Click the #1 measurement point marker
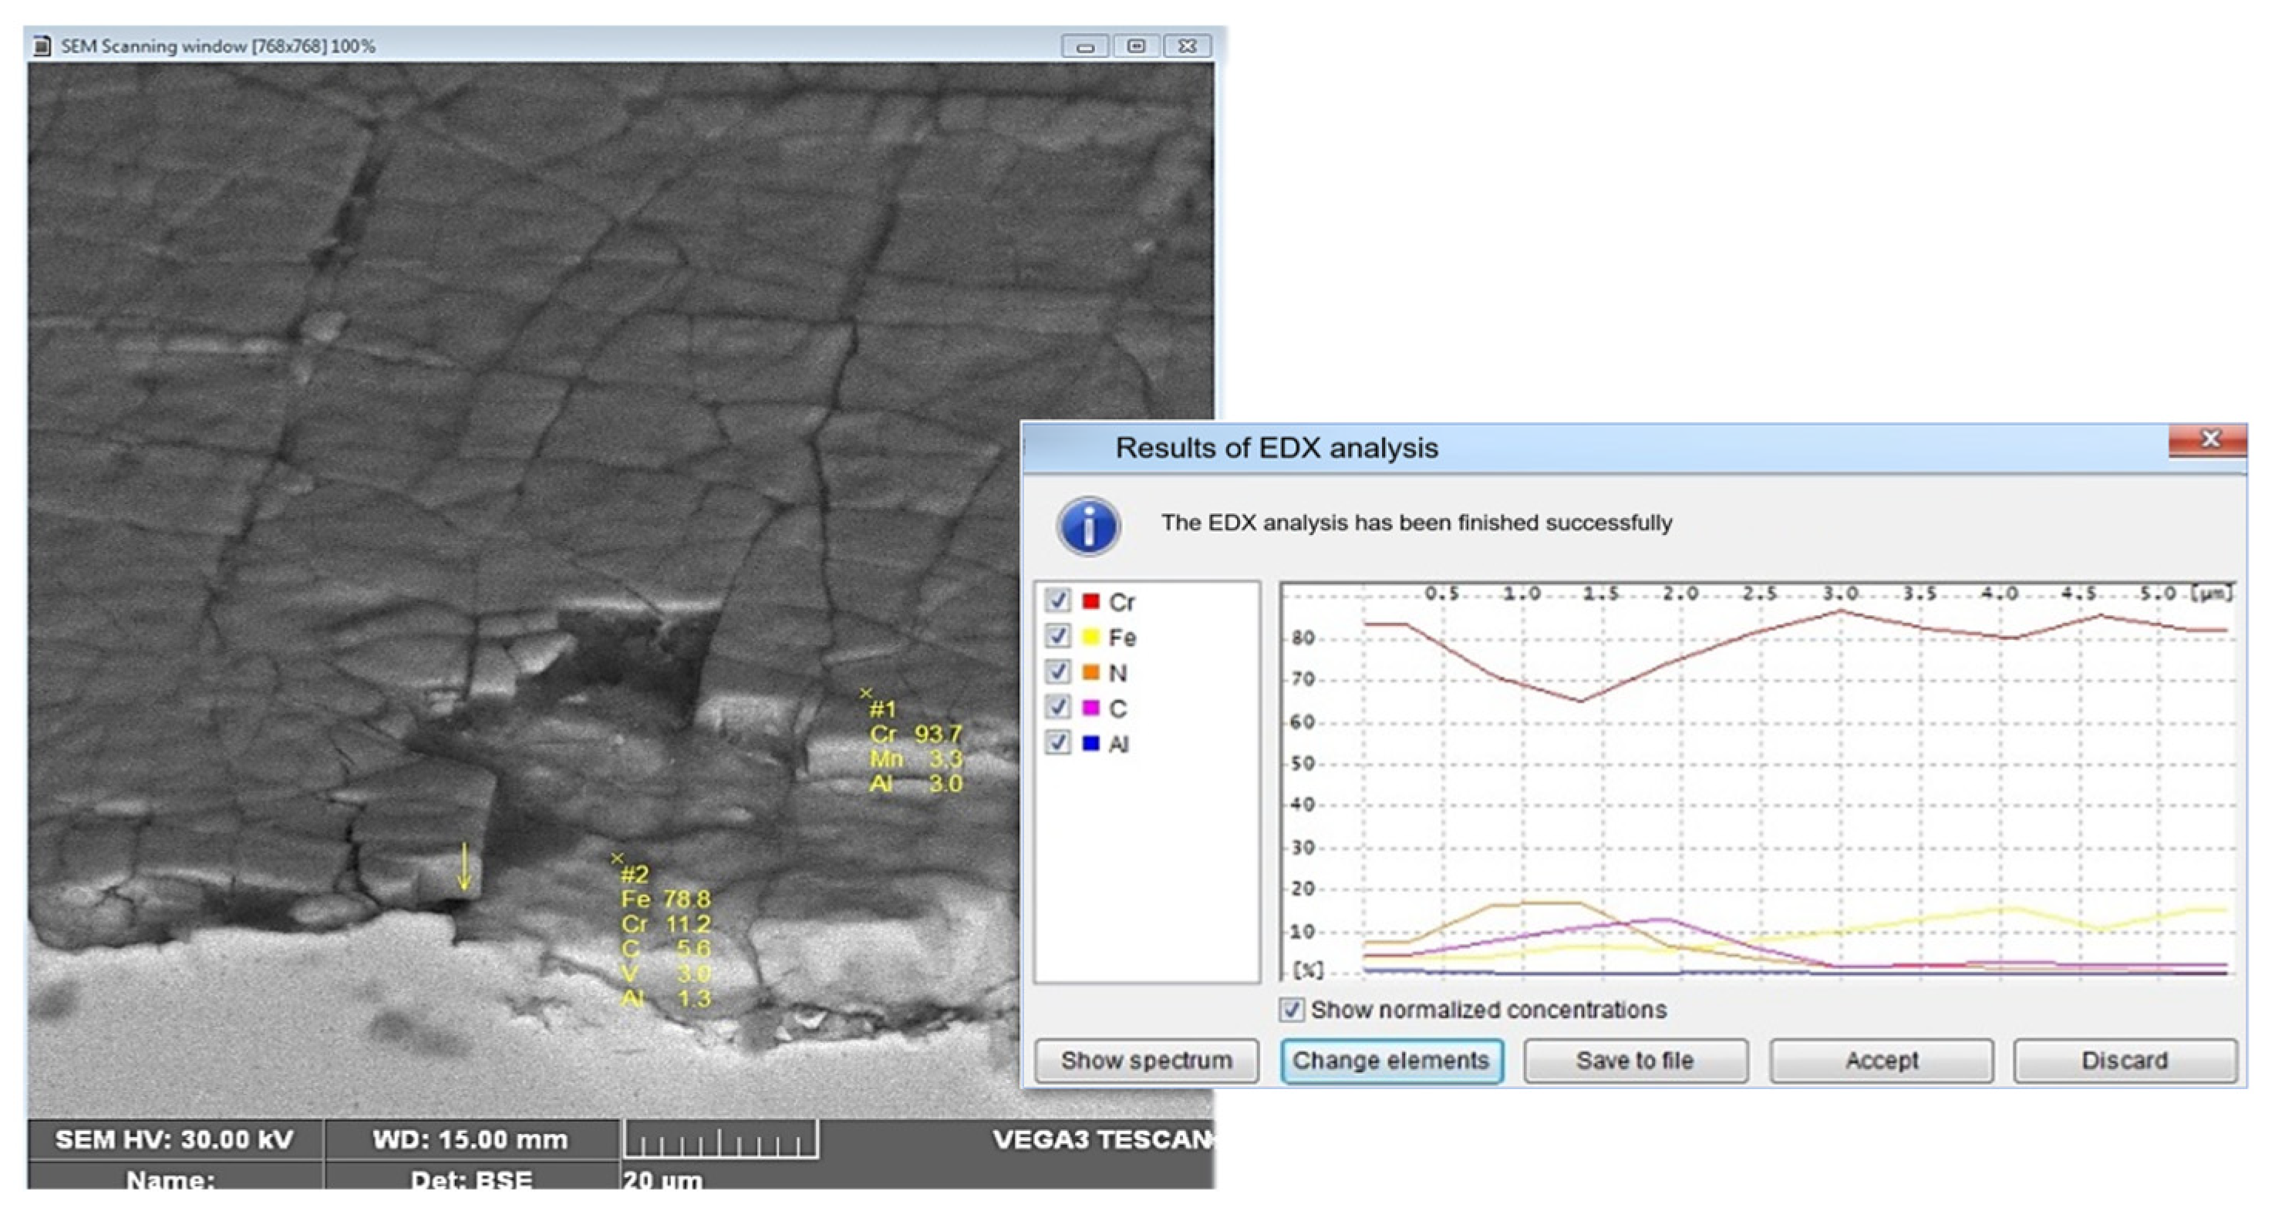This screenshot has height=1214, width=2275. coord(865,693)
